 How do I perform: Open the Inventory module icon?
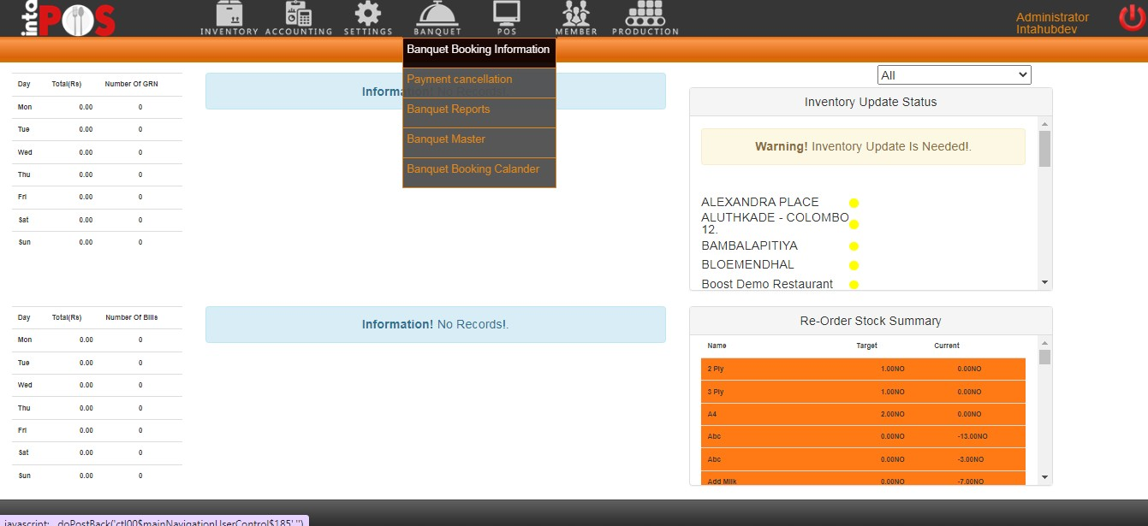229,15
